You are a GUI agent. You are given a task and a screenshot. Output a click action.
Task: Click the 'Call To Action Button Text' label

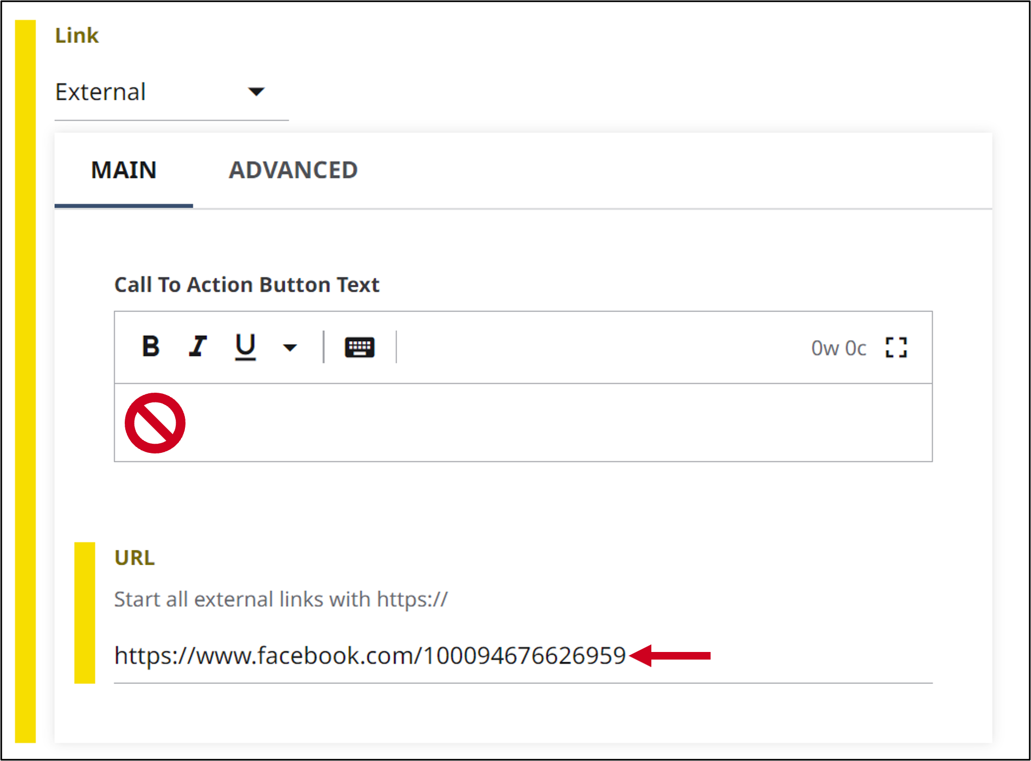247,285
